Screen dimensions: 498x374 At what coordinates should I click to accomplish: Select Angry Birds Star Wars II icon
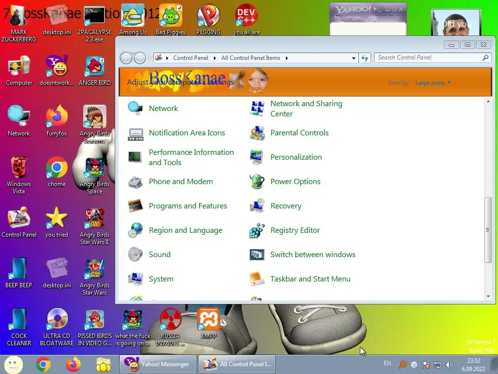95,226
